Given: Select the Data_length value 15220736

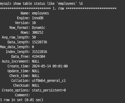Looking at the screenshot, I should [x=39, y=42].
